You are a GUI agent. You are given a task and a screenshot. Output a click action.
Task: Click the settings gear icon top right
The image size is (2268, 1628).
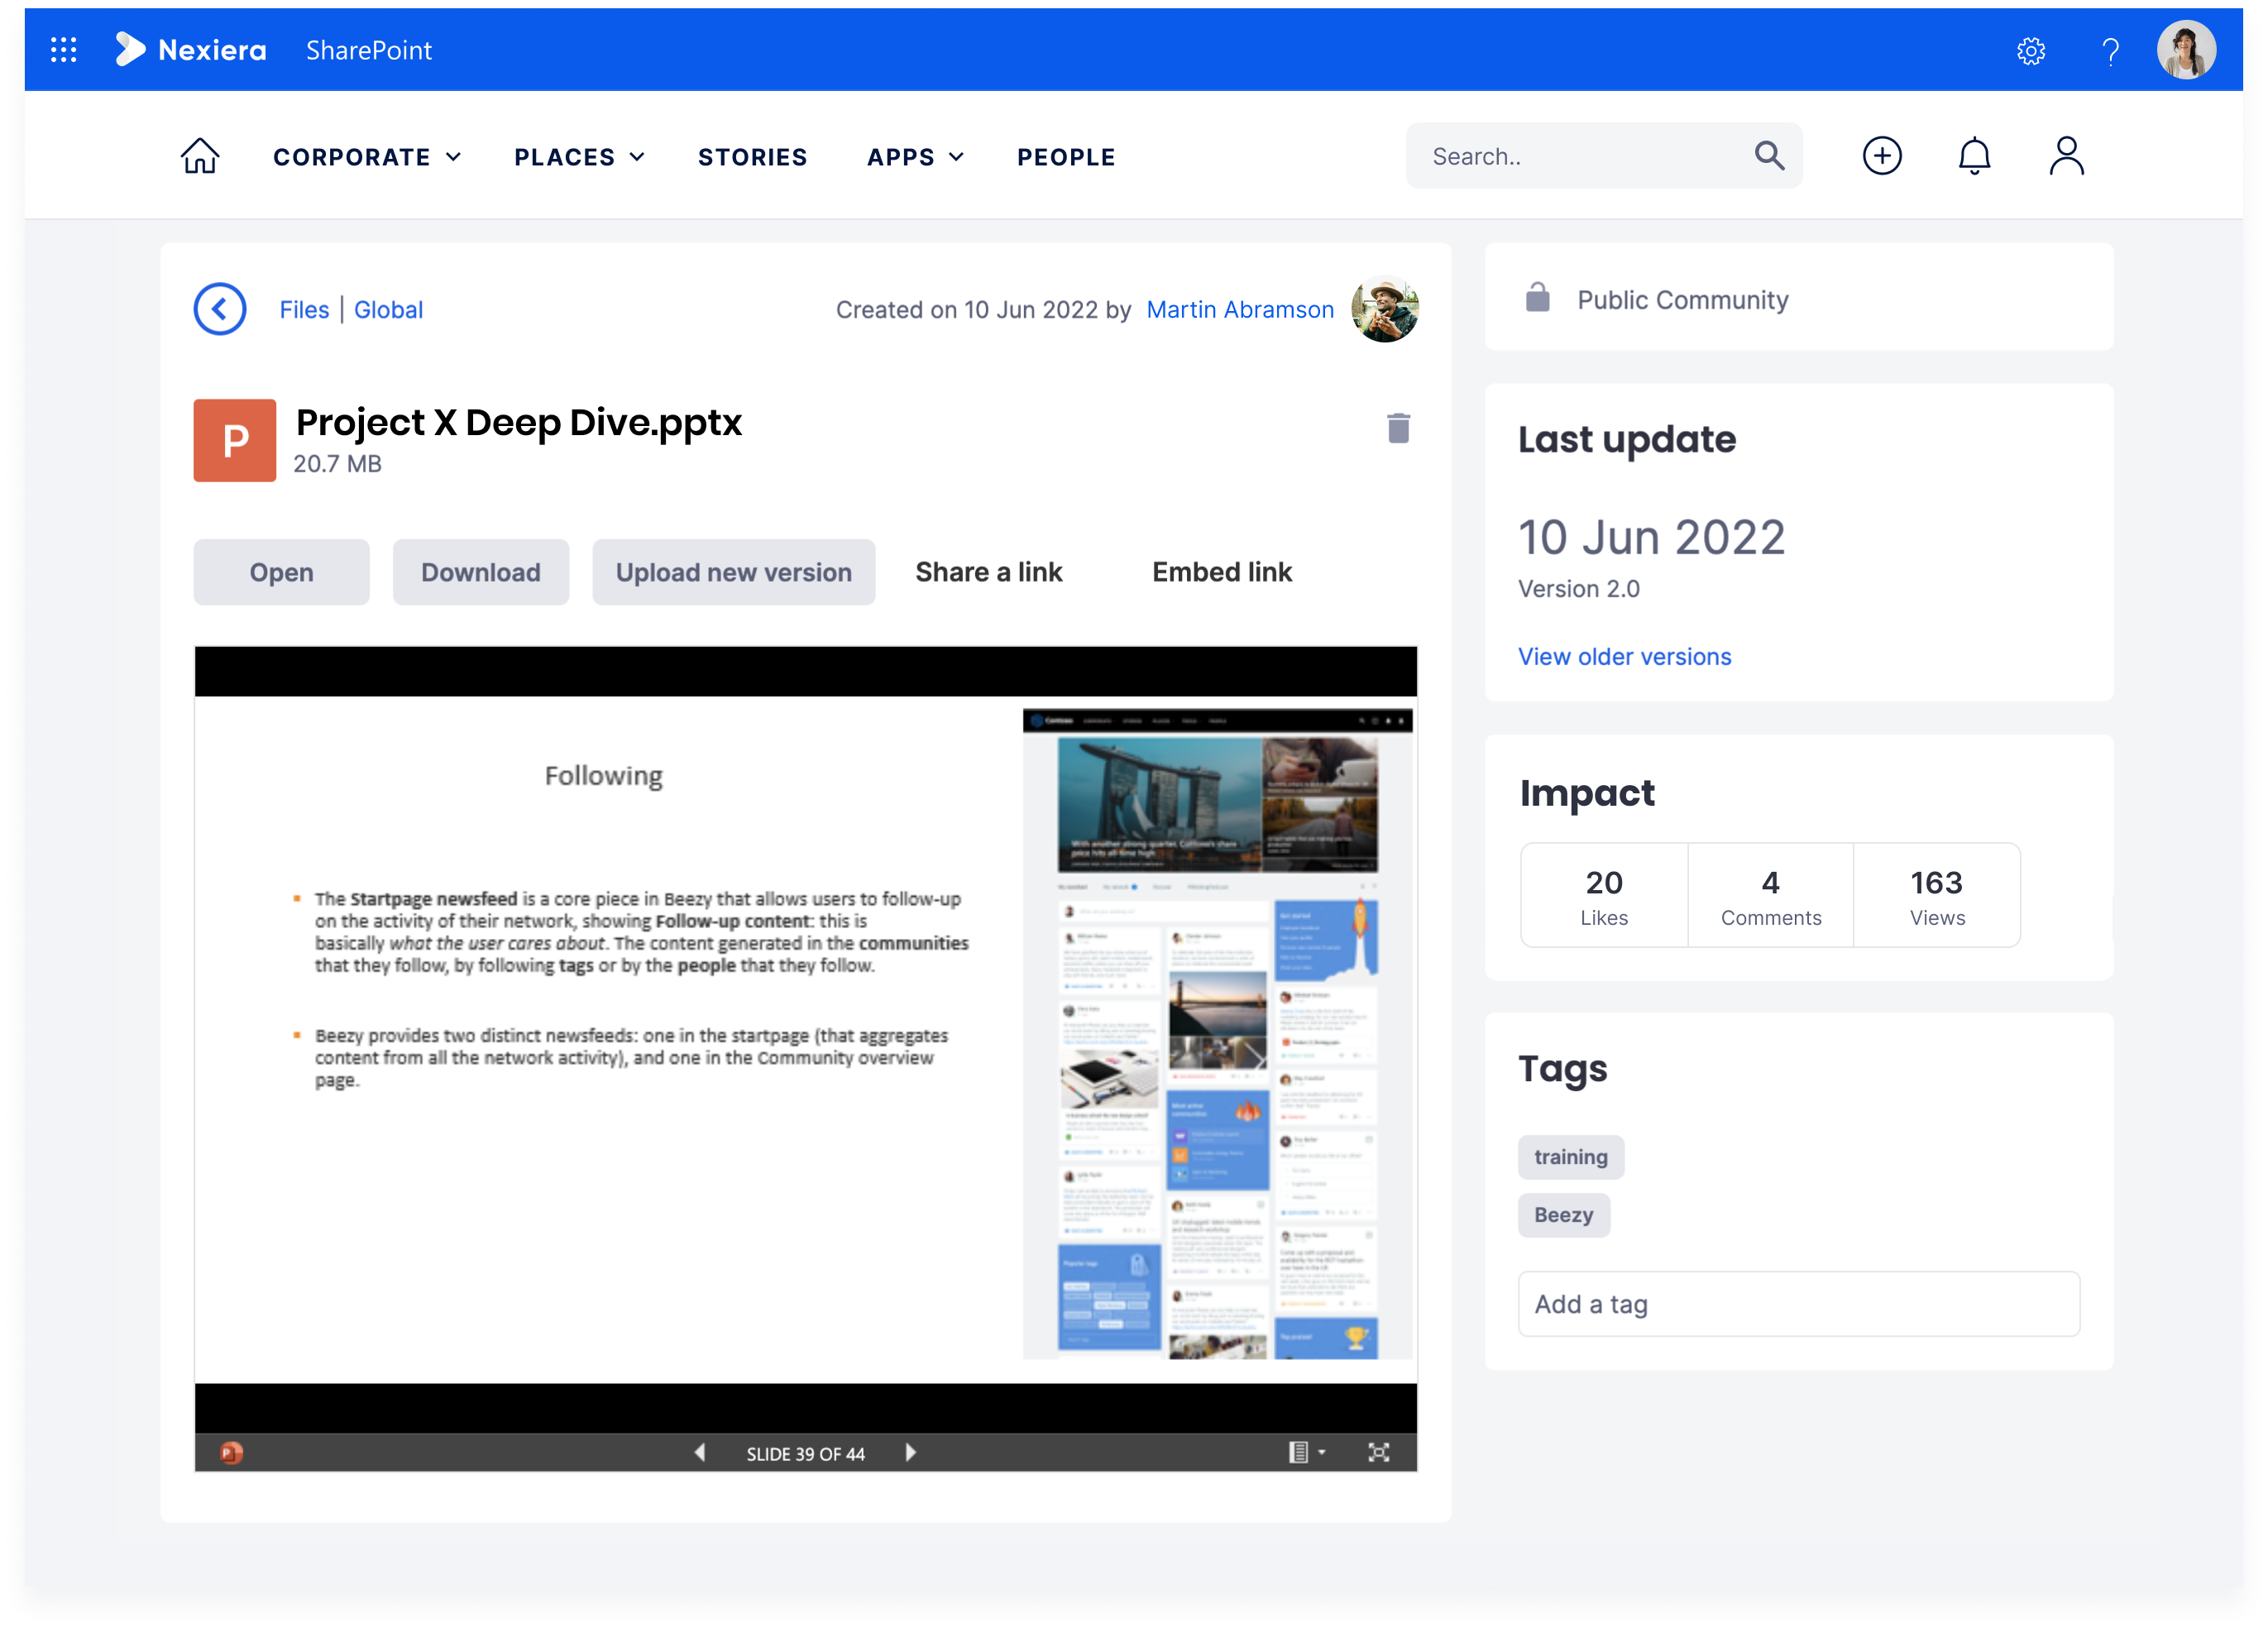tap(2032, 50)
